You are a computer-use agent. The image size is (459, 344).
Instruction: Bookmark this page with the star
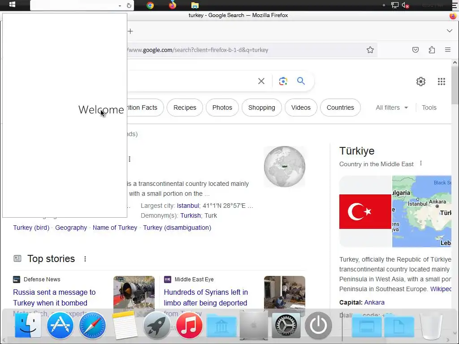[370, 50]
